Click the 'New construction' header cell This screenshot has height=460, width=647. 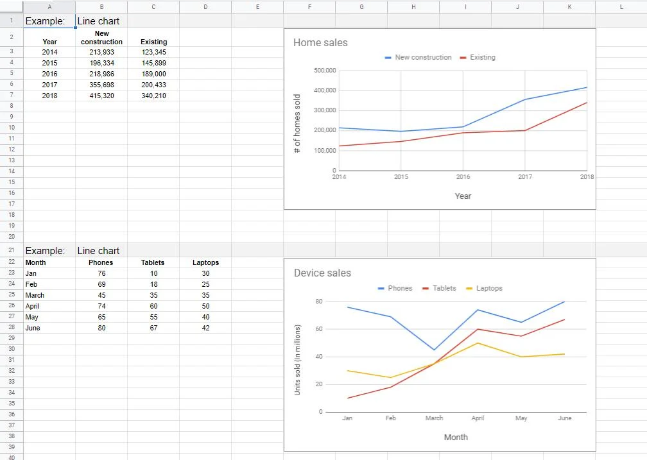[x=101, y=37]
